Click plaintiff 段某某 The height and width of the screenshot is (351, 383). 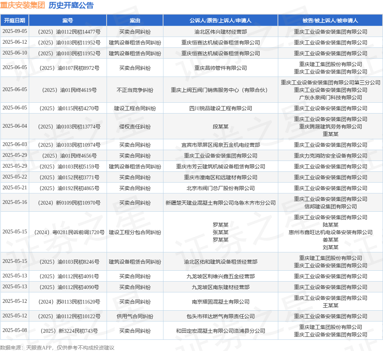coord(221,126)
